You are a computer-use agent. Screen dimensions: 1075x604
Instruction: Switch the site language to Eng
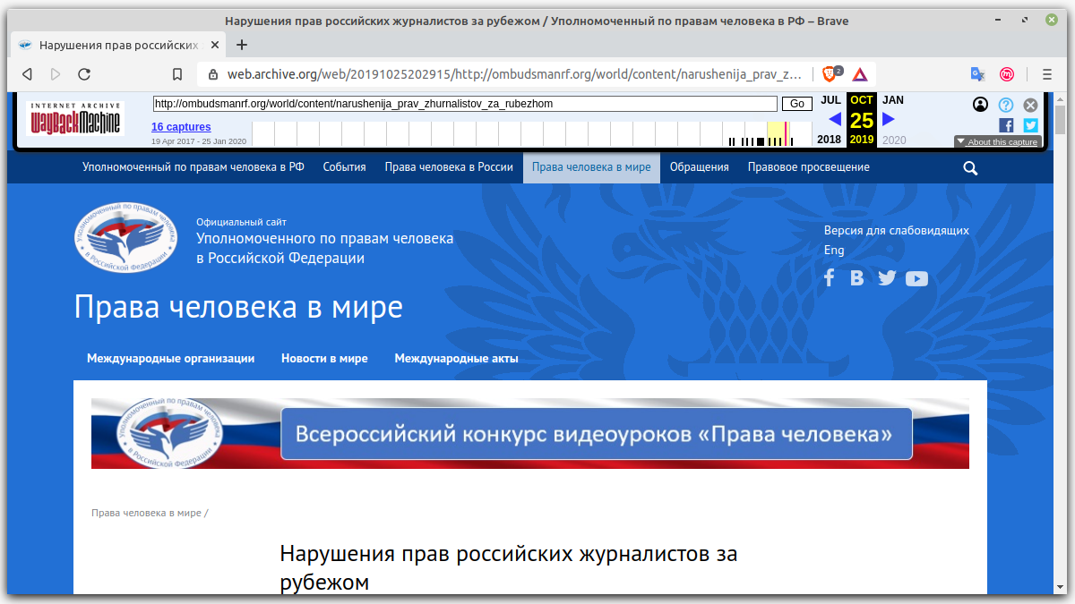click(834, 250)
